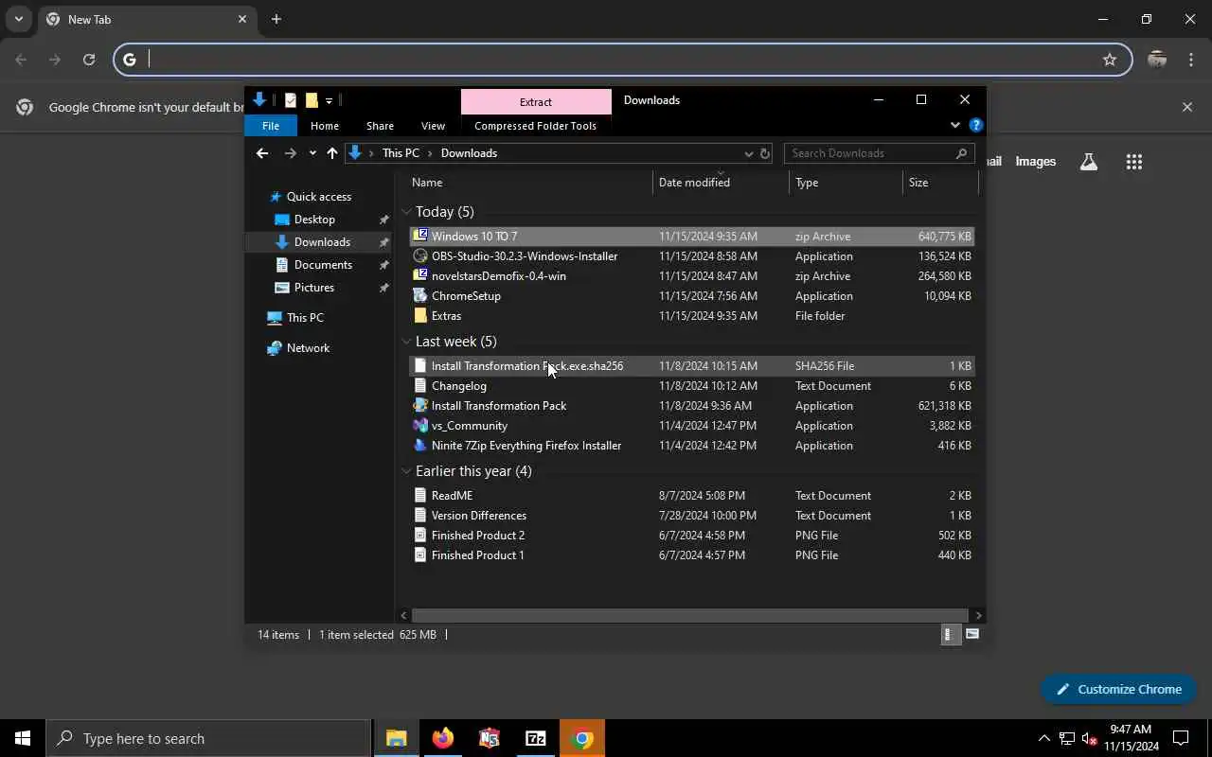Open the recent locations dropdown arrow
Image resolution: width=1212 pixels, height=757 pixels.
tap(312, 153)
